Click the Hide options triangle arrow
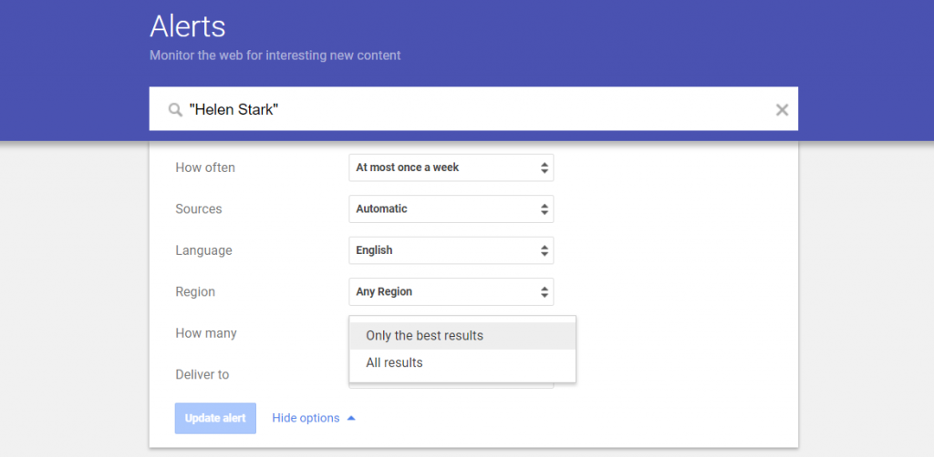Image resolution: width=934 pixels, height=457 pixels. pyautogui.click(x=351, y=419)
